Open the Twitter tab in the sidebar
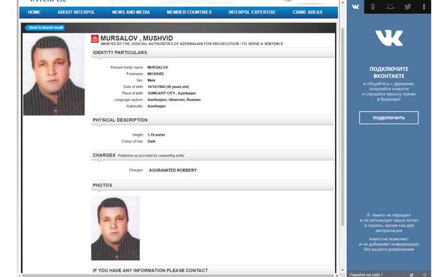The height and width of the screenshot is (277, 442). coord(407,7)
